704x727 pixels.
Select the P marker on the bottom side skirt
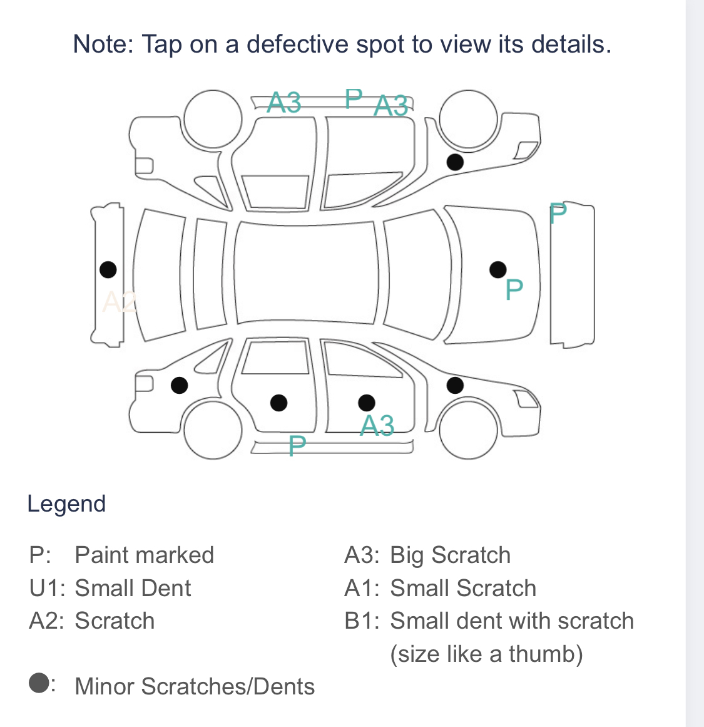[297, 446]
